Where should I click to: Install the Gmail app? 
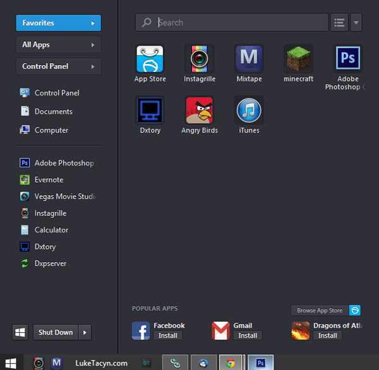pyautogui.click(x=248, y=335)
